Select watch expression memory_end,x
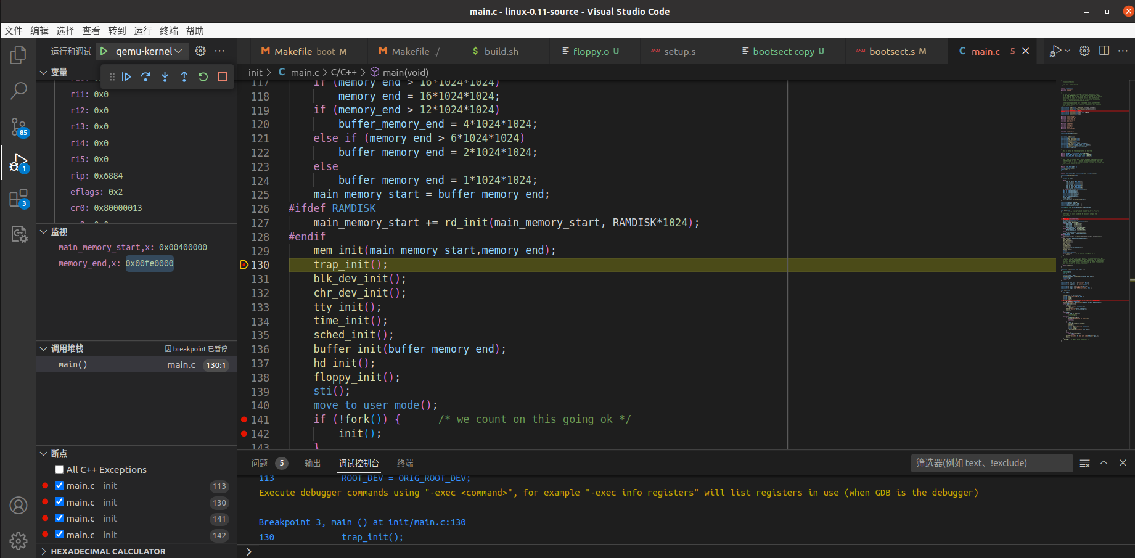 137,263
